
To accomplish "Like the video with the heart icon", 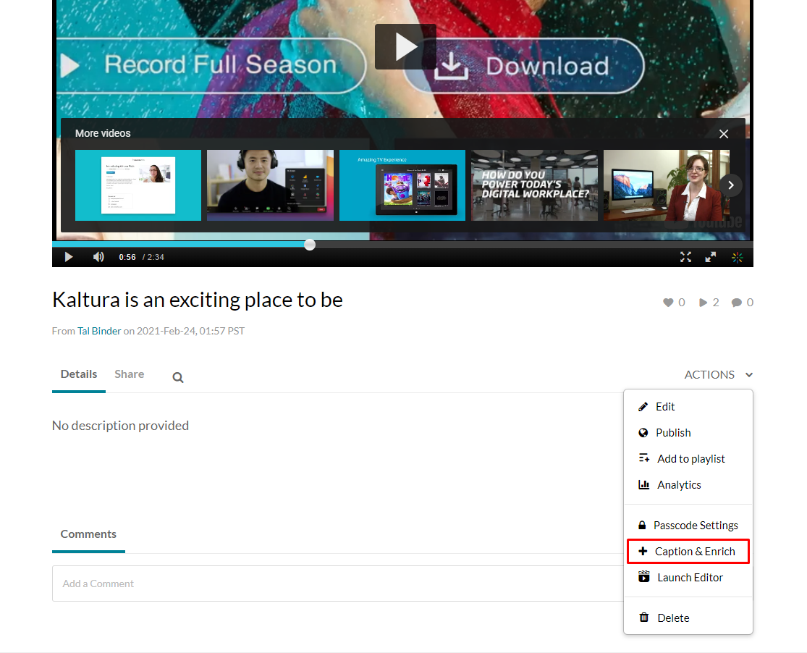I will 668,303.
